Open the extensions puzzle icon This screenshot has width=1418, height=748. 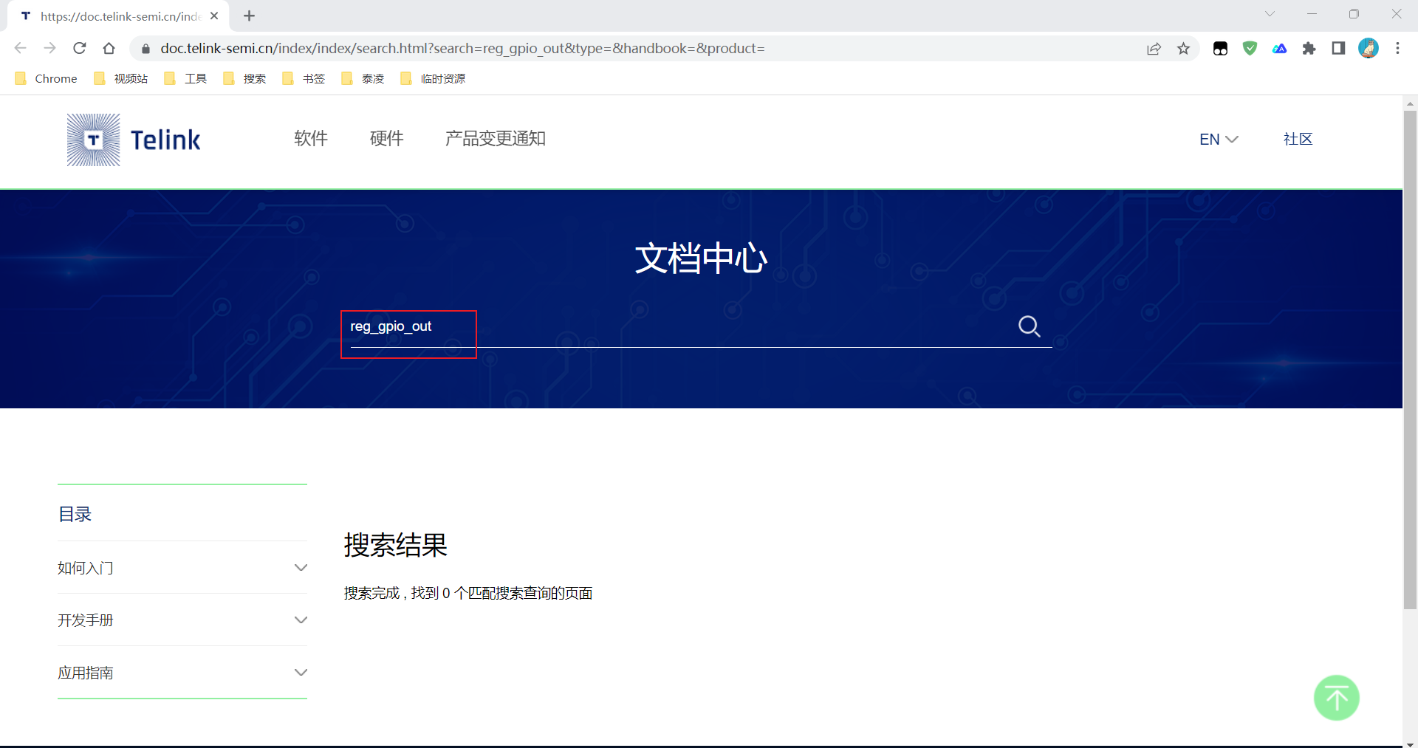pyautogui.click(x=1309, y=49)
